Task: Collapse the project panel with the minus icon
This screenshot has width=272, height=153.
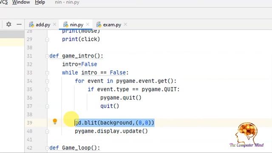Action: (x=19, y=25)
